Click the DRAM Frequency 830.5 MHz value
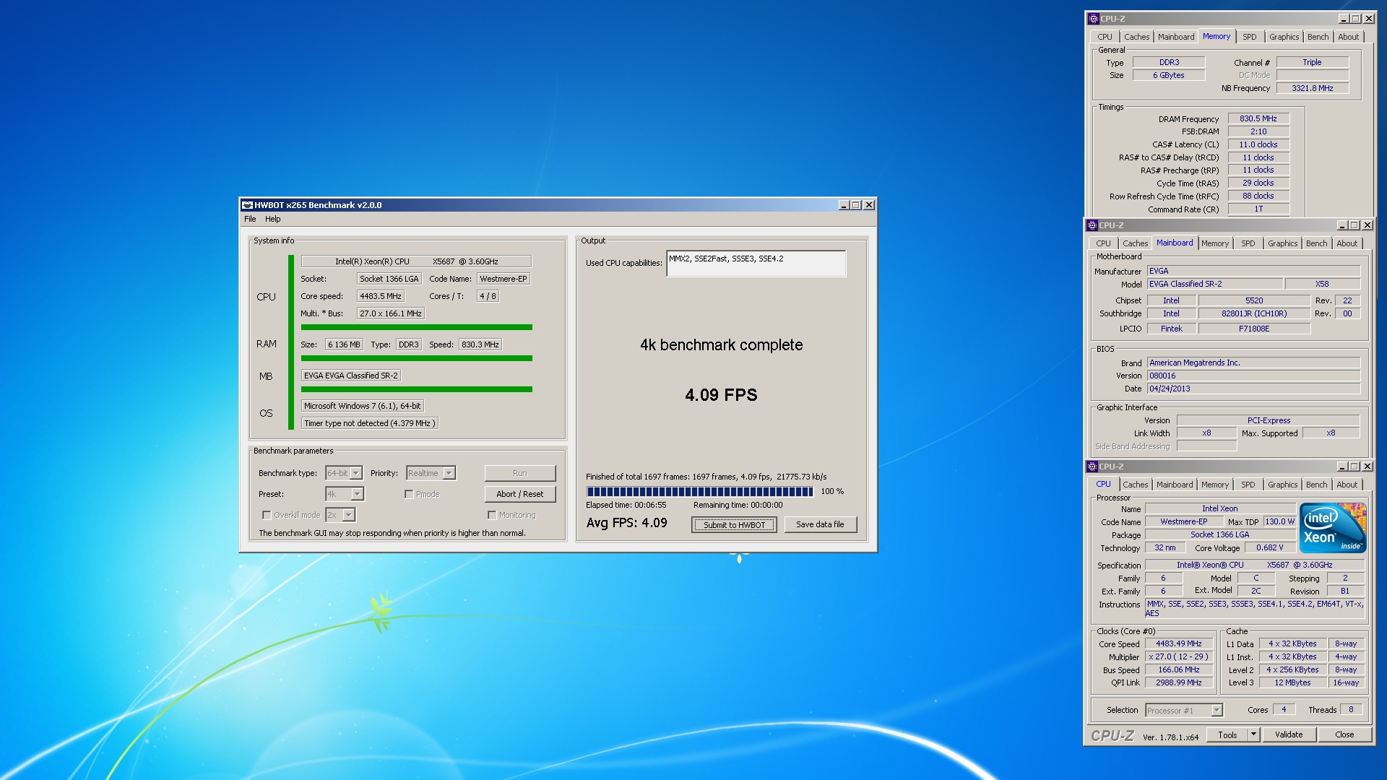This screenshot has height=780, width=1387. pos(1258,118)
